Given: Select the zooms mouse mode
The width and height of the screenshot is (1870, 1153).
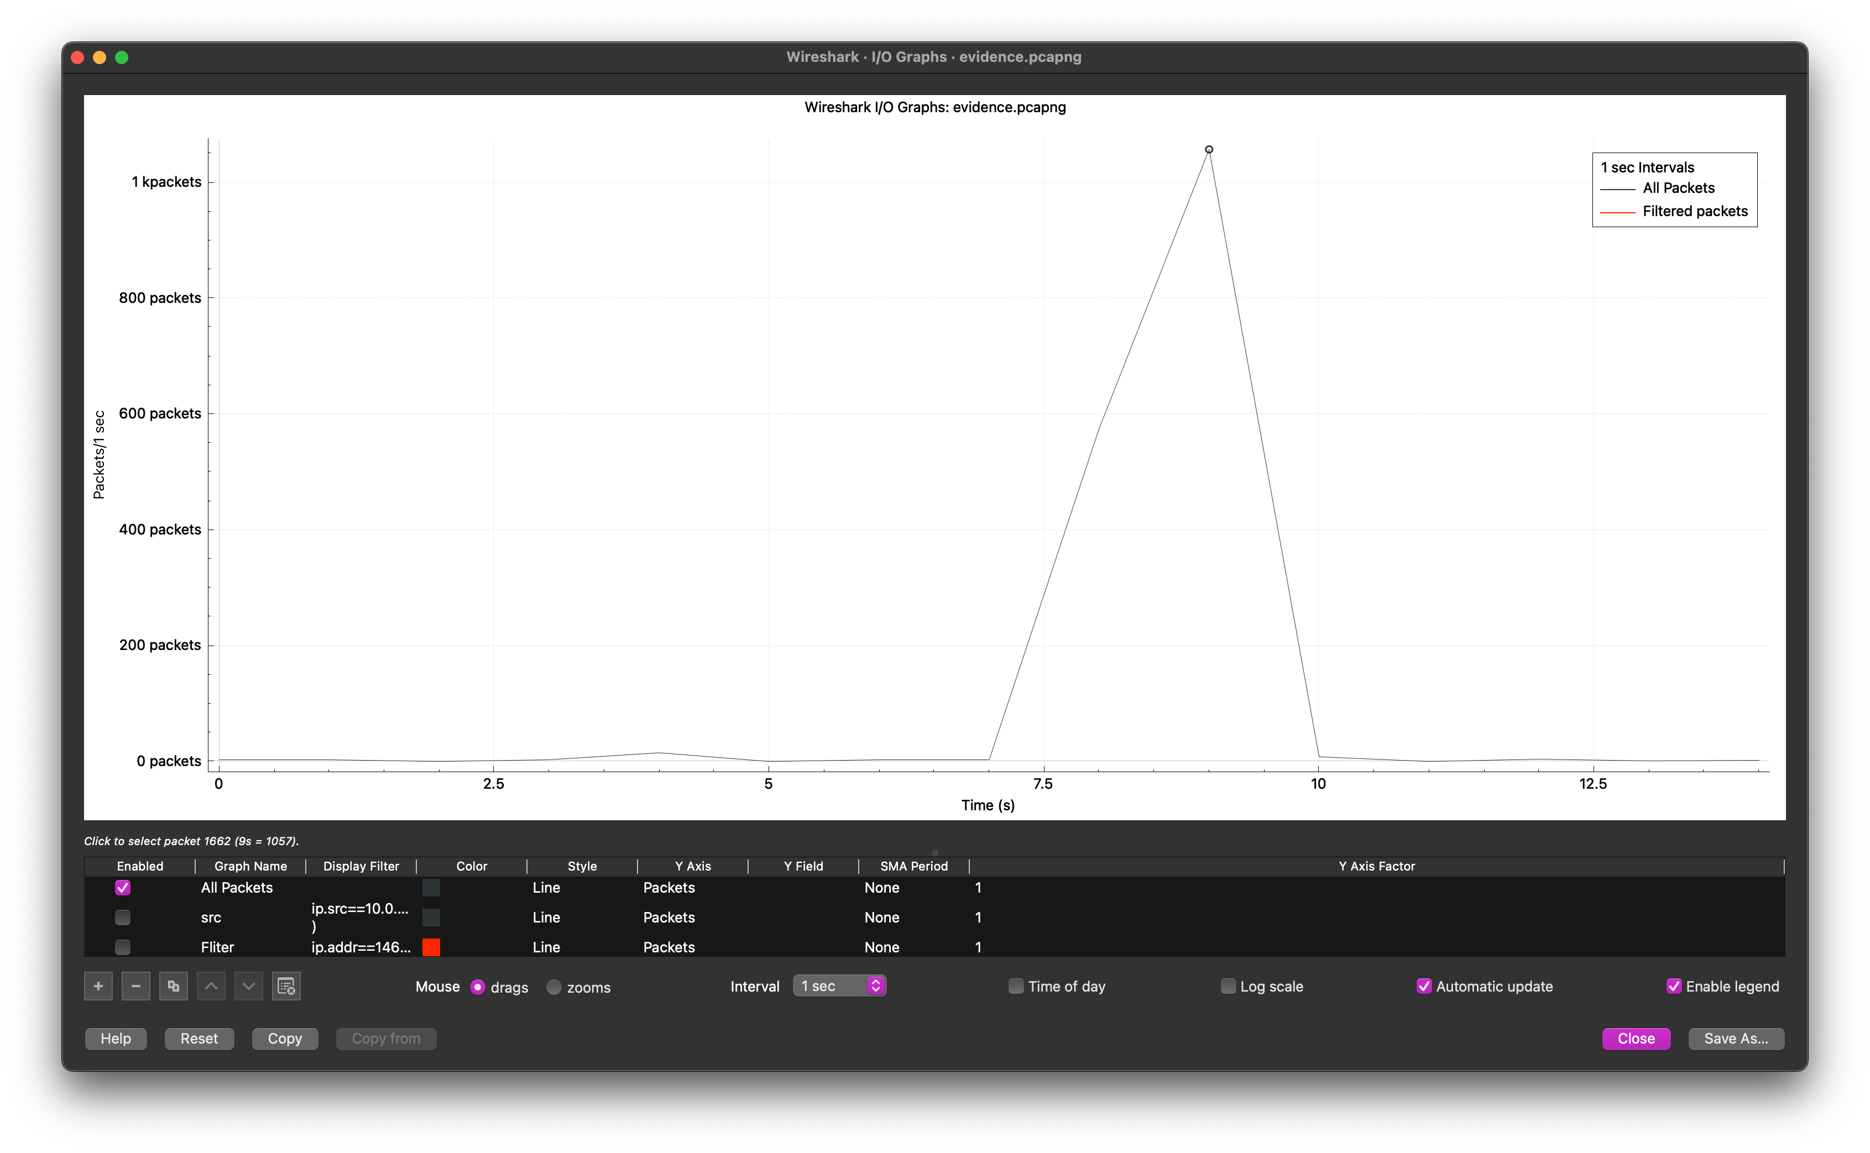Looking at the screenshot, I should [555, 987].
